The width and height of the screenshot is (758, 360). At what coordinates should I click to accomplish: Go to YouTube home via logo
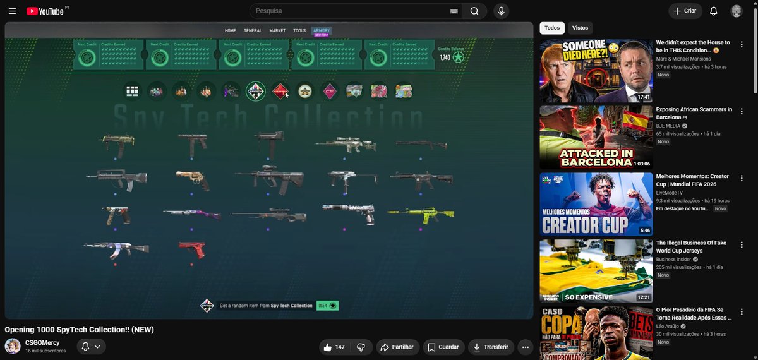(45, 11)
